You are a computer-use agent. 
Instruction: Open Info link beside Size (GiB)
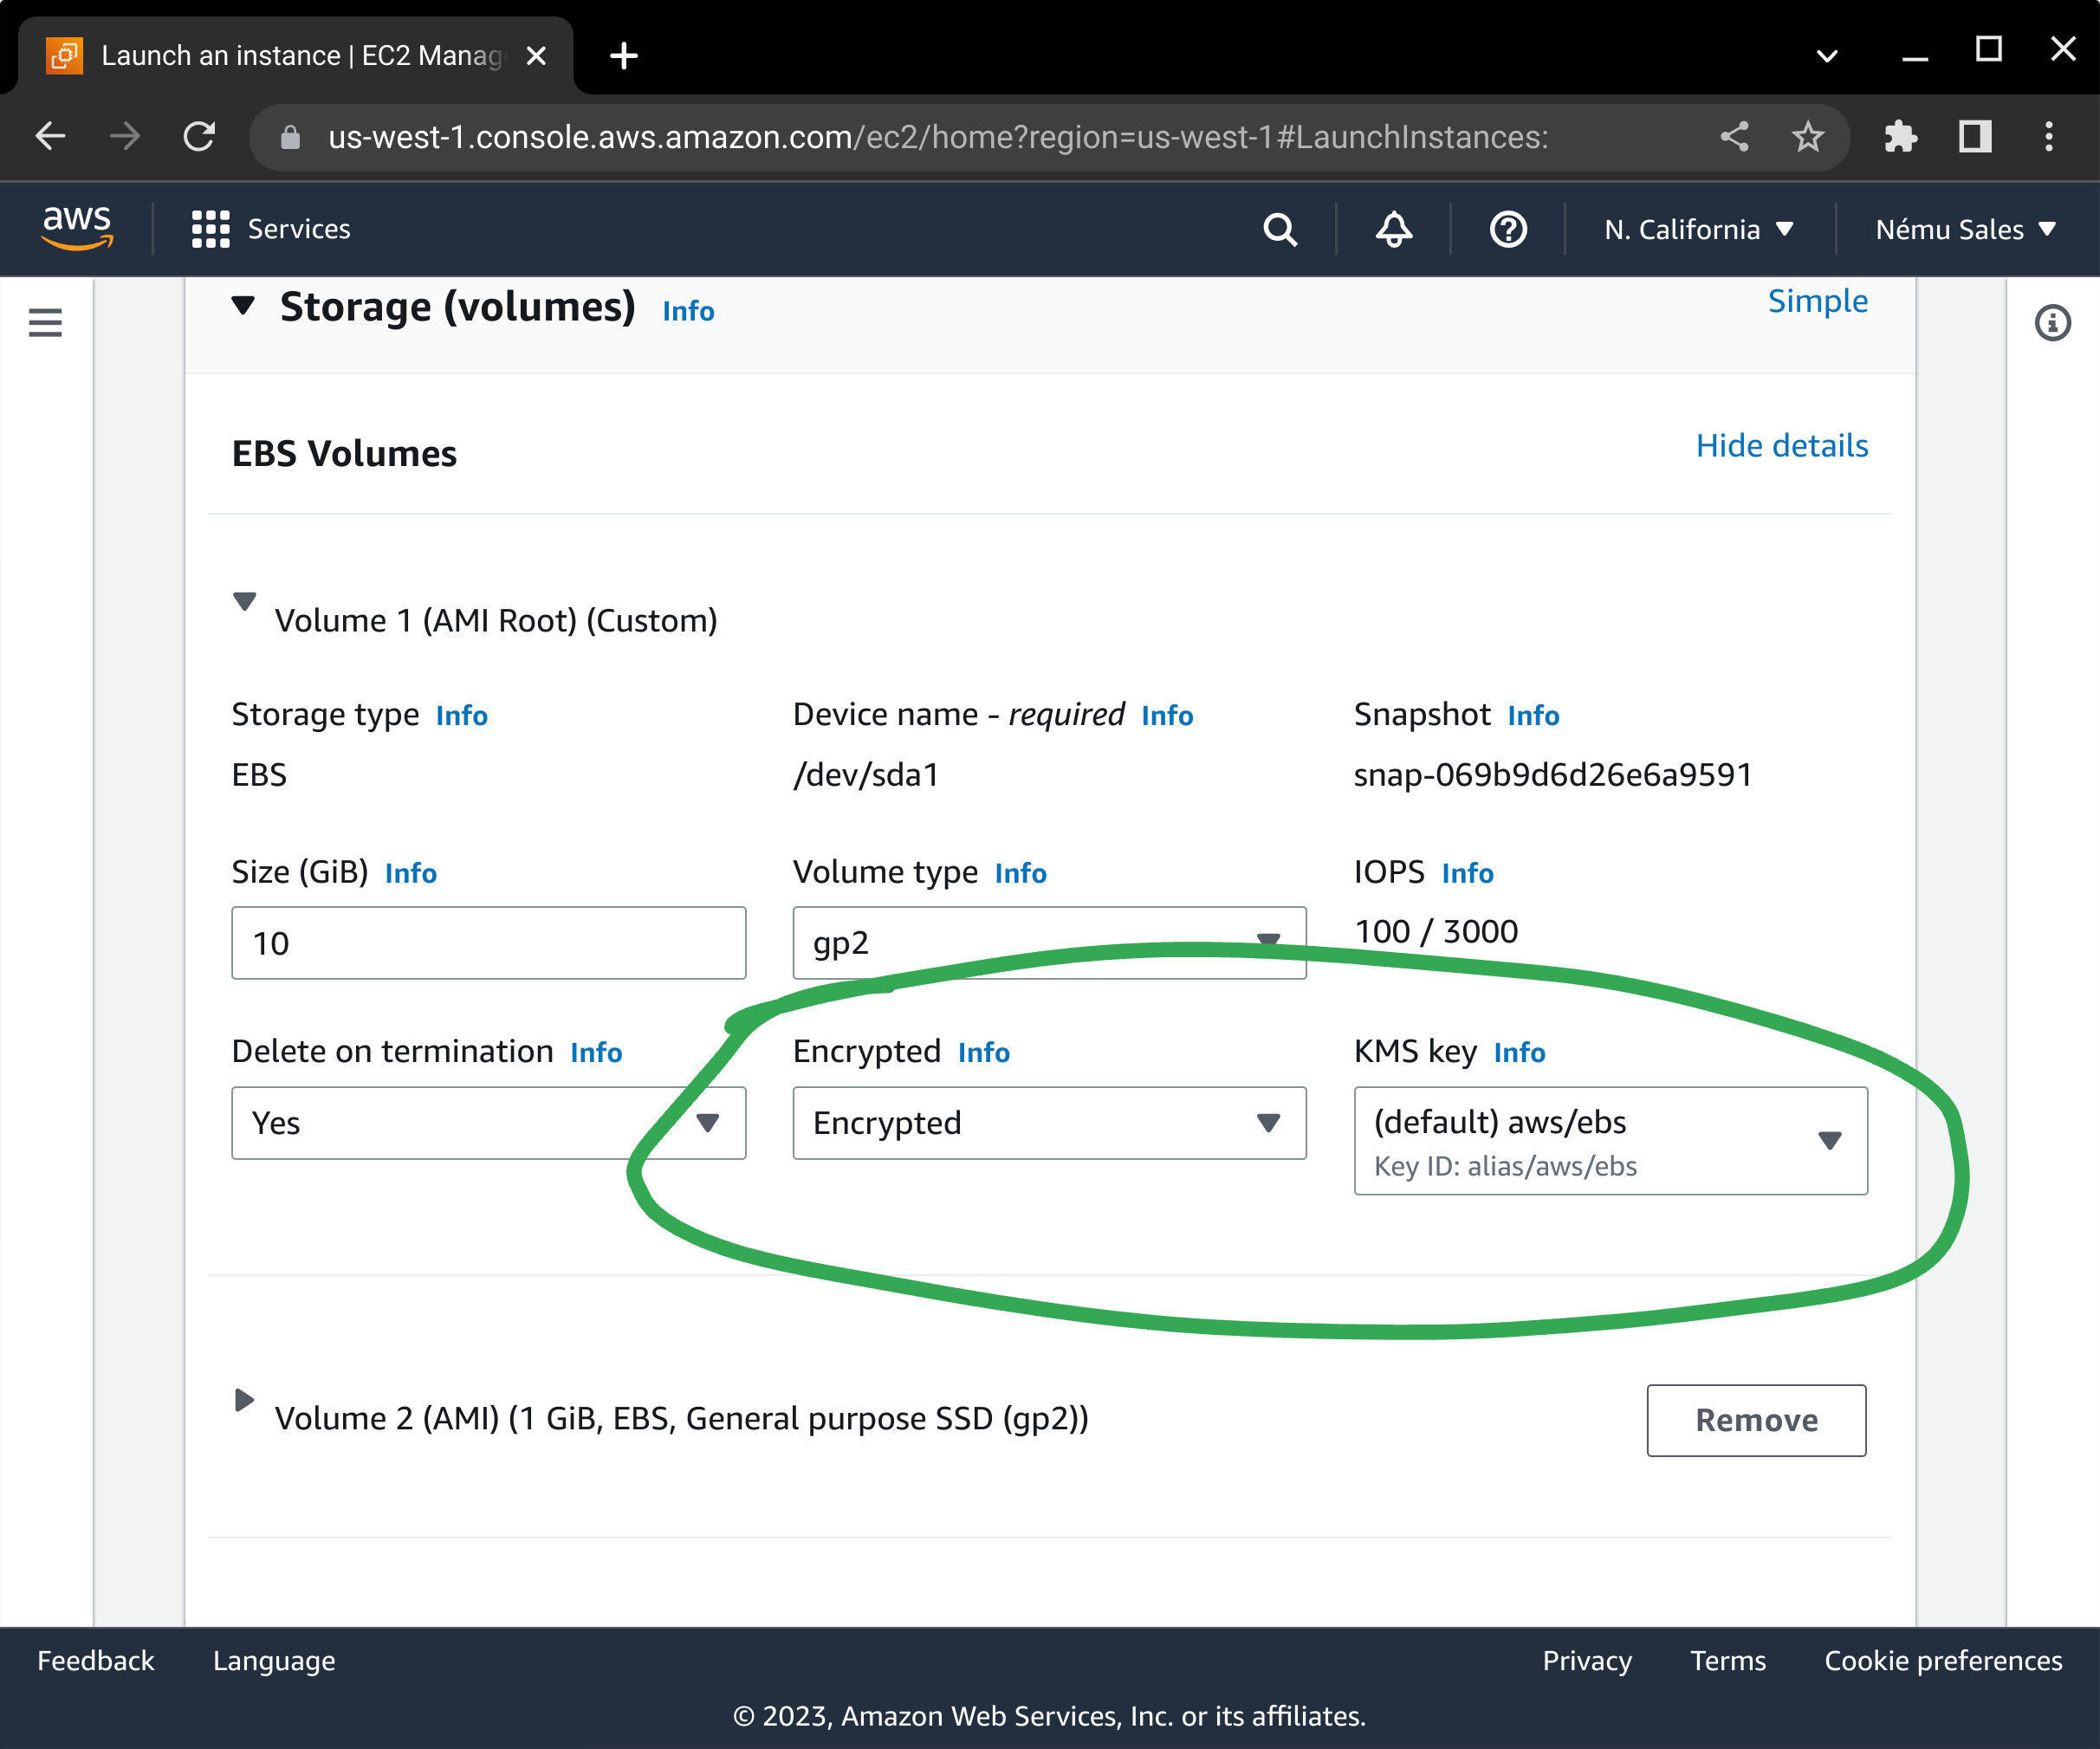410,874
